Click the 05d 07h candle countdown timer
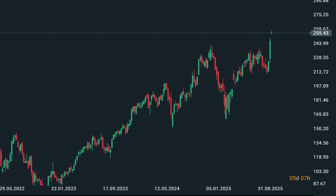 [x=300, y=178]
